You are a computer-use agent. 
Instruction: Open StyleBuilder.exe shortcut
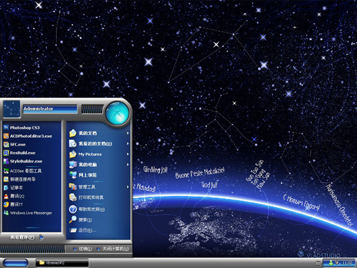click(31, 161)
